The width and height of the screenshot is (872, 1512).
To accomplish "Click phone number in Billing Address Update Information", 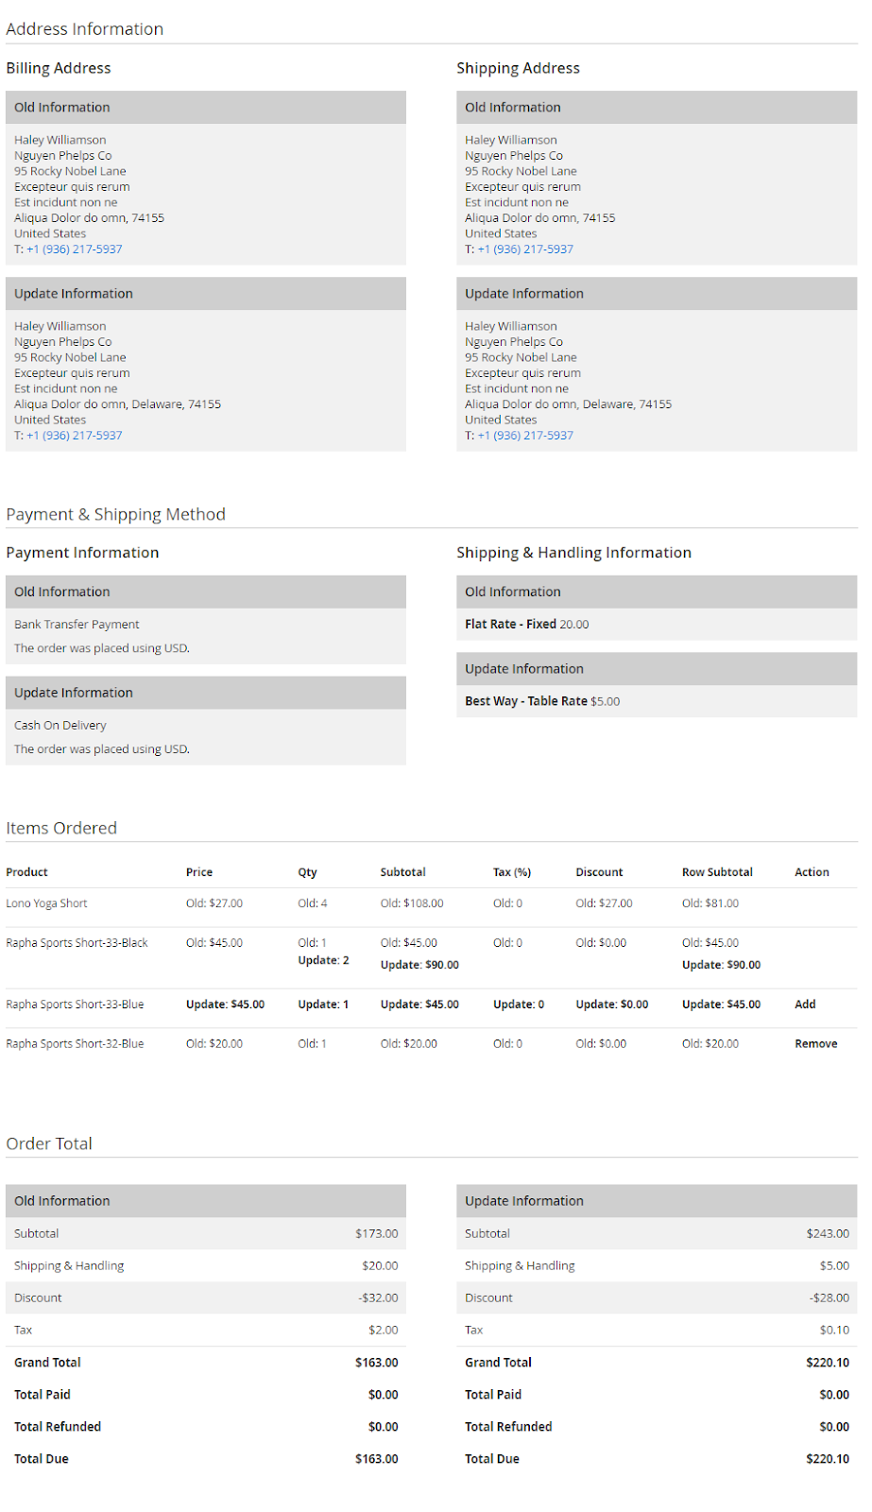I will click(75, 436).
